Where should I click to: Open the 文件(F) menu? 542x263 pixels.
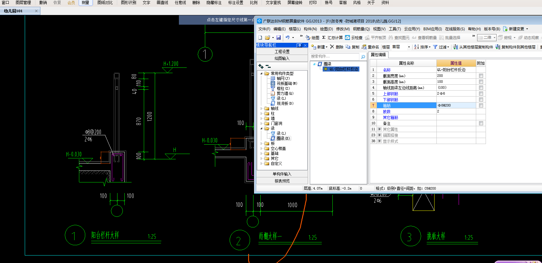coord(264,29)
